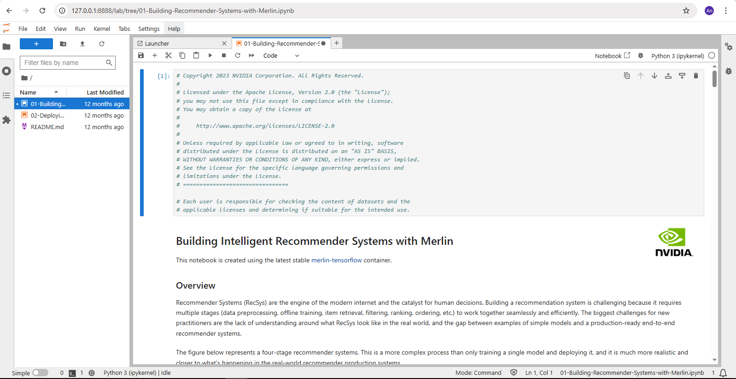Focus the Filter files by name field
The width and height of the screenshot is (736, 379).
tap(68, 63)
